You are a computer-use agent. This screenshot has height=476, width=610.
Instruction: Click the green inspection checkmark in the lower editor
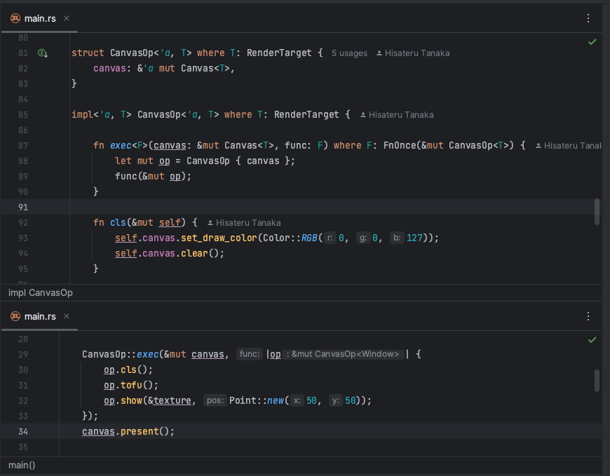[x=592, y=340]
